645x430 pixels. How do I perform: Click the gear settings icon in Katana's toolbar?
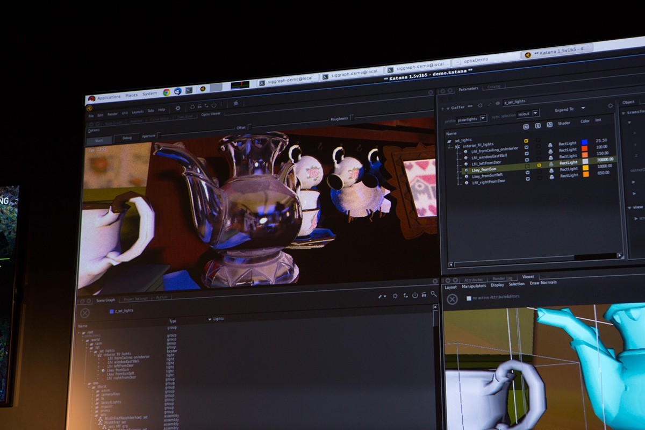178,109
